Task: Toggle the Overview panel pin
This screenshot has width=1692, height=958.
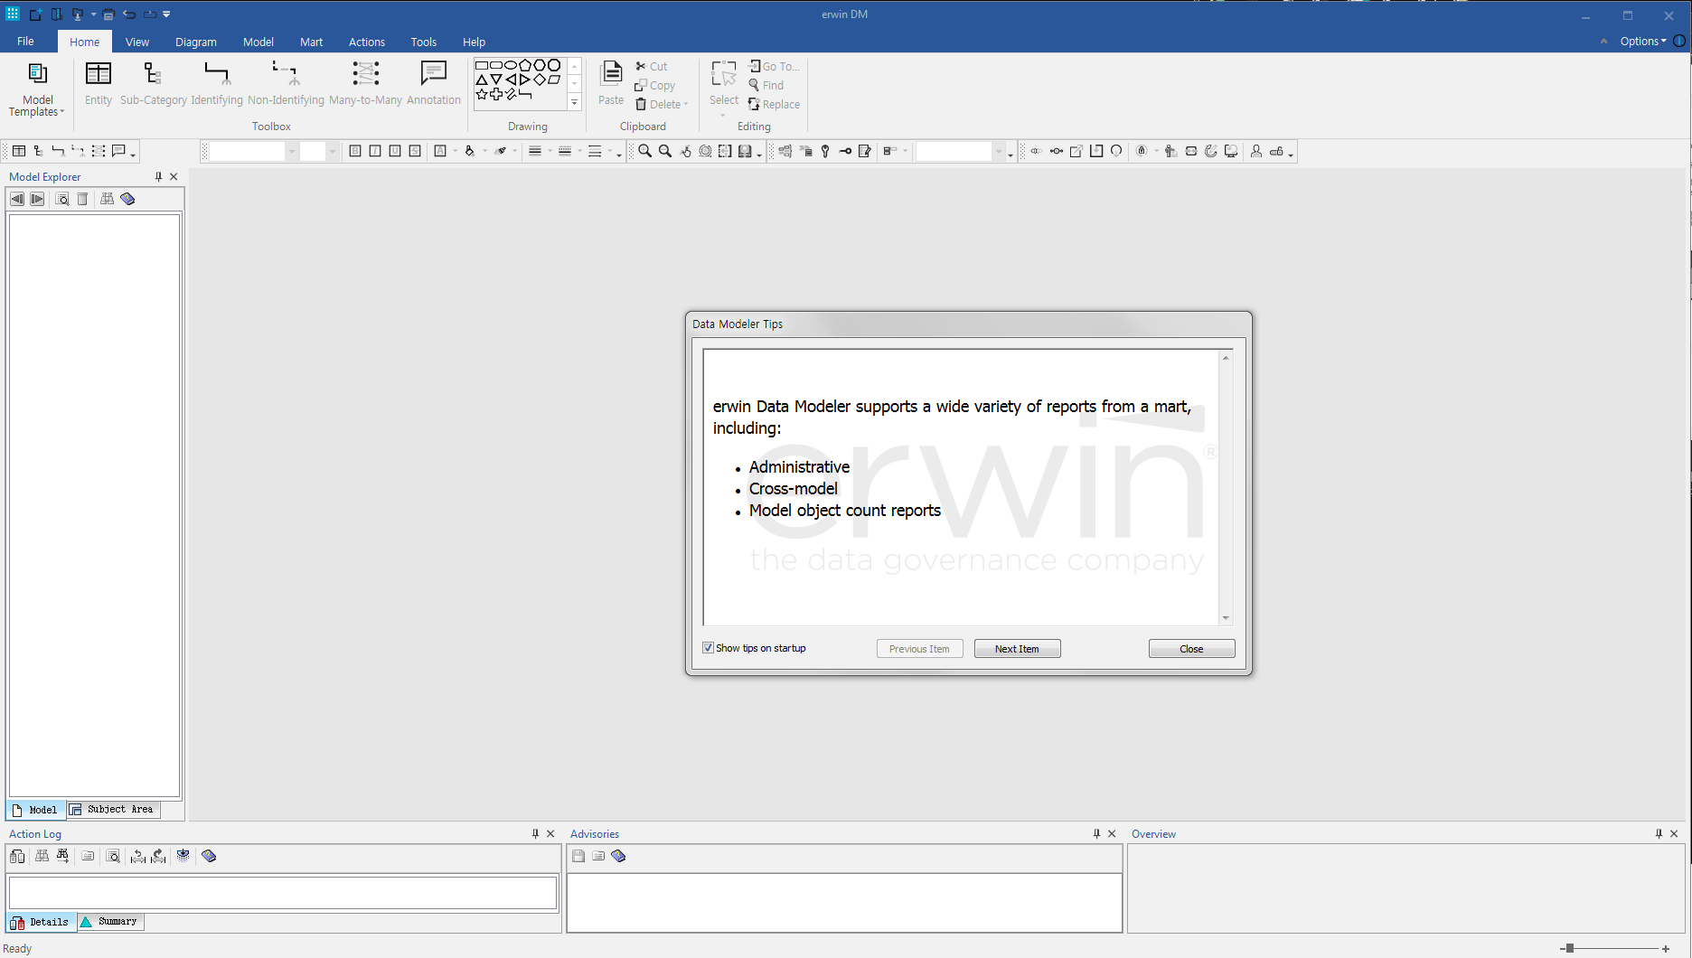Action: [x=1659, y=834]
